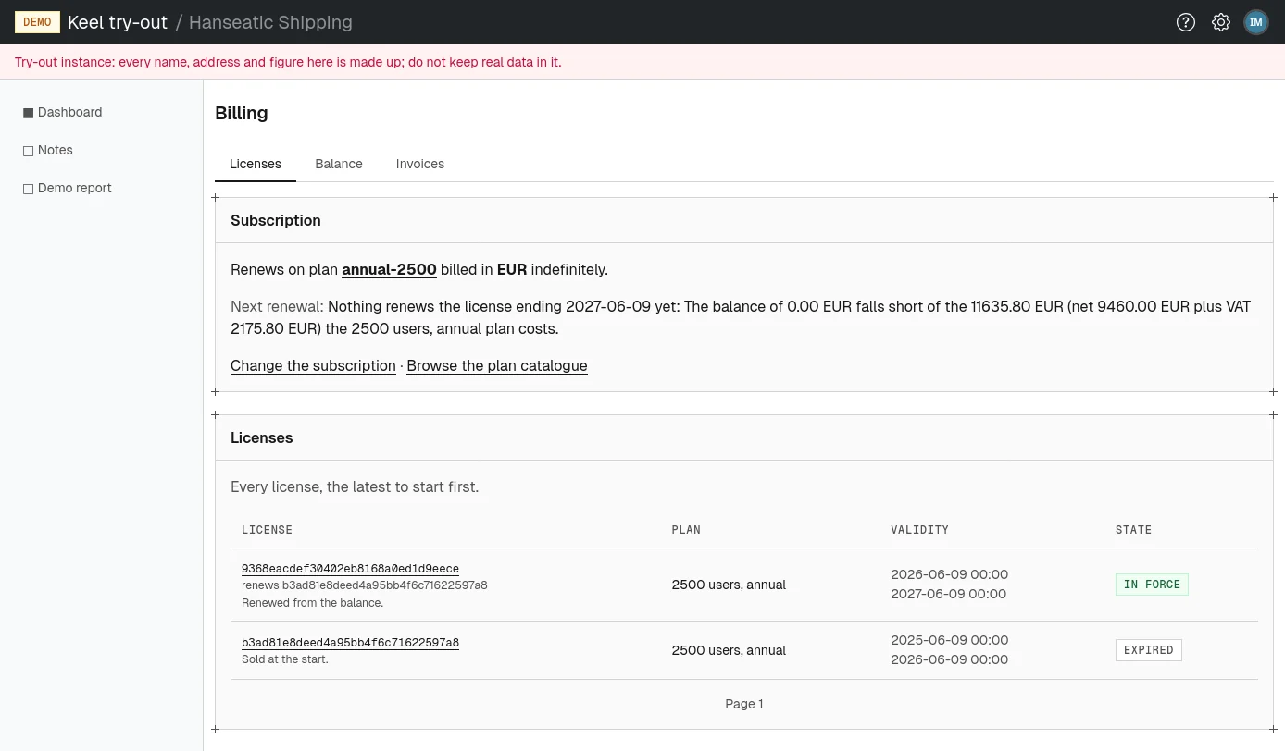Click Hanseatic Shipping breadcrumb in the header
The height and width of the screenshot is (751, 1285).
[270, 22]
